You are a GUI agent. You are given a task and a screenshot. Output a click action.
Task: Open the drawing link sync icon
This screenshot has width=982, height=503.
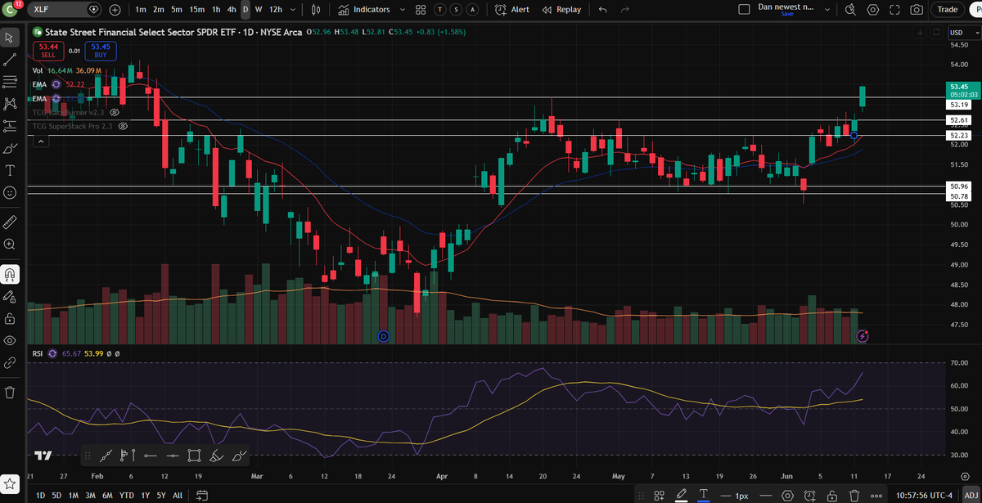click(10, 362)
